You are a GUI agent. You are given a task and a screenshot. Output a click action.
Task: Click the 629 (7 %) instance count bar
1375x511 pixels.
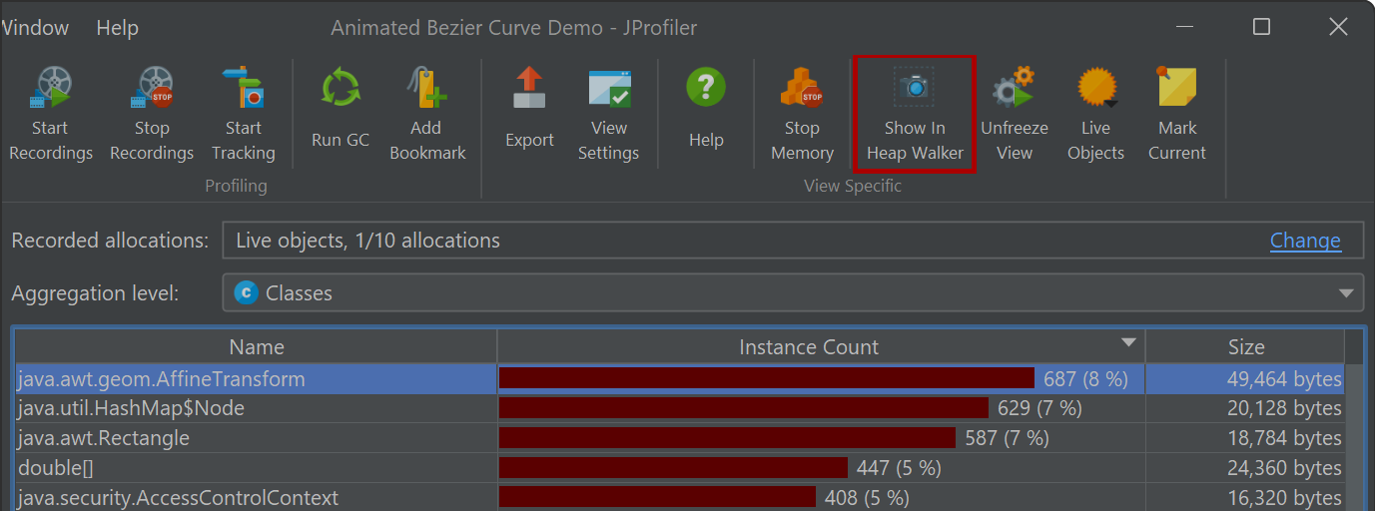744,408
